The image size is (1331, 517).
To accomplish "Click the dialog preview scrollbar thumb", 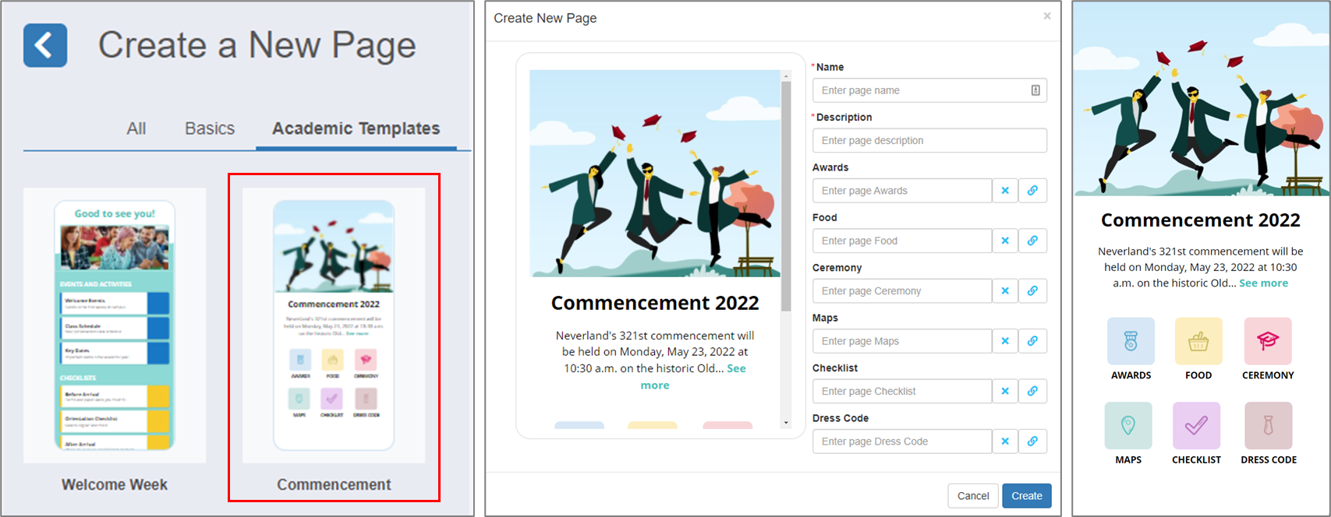I will [786, 195].
